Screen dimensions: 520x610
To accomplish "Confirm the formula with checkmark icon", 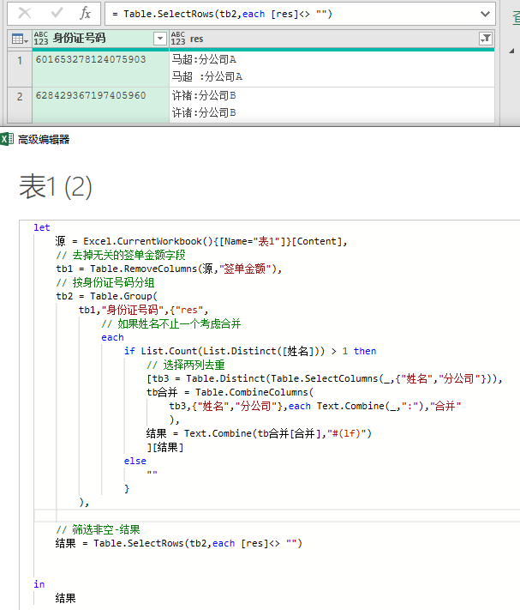I will 57,13.
